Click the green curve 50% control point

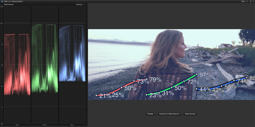[172, 87]
